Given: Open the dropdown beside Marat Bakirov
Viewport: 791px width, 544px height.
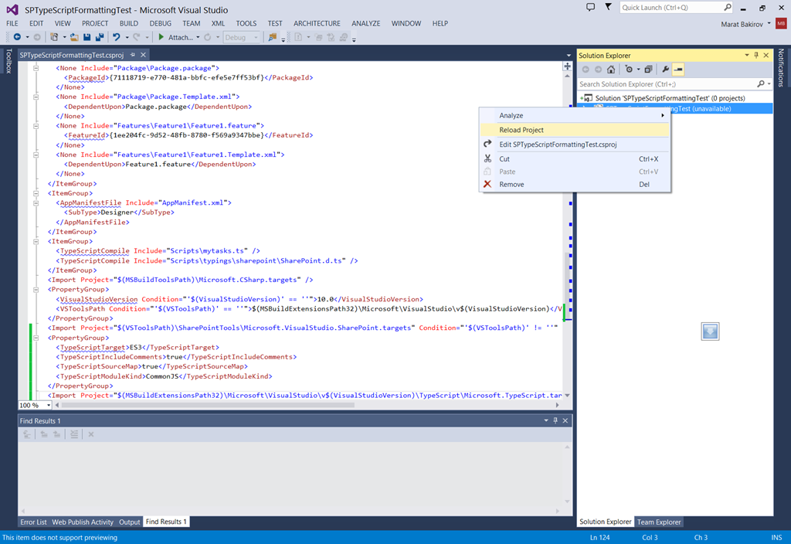Looking at the screenshot, I should pyautogui.click(x=769, y=23).
